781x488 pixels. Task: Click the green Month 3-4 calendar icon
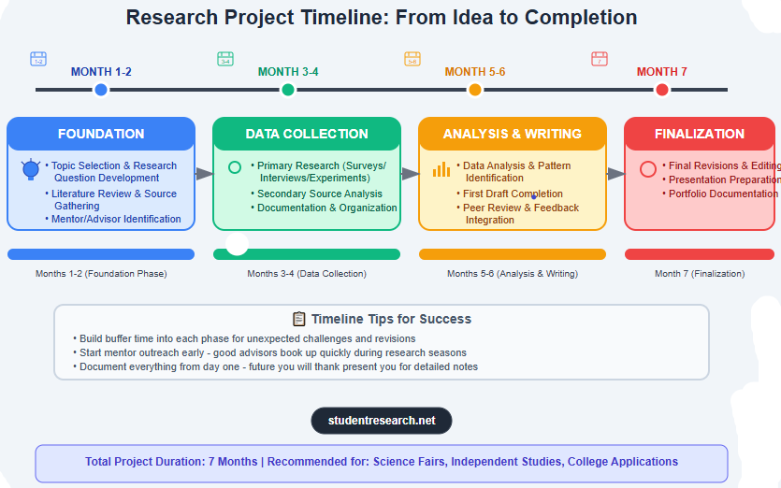click(225, 59)
